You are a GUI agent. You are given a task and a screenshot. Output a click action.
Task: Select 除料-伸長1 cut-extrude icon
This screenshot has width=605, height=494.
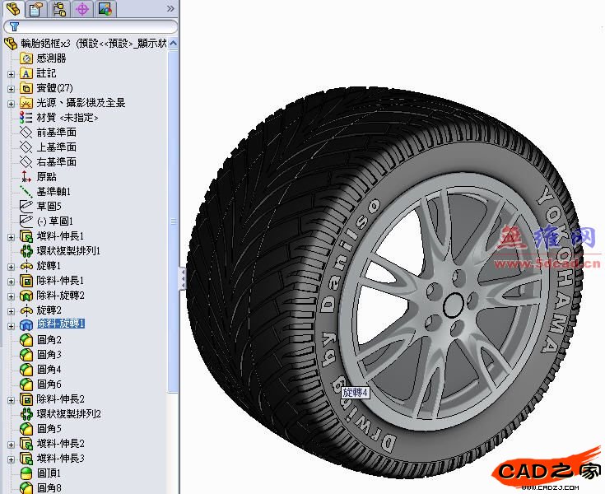tap(26, 280)
